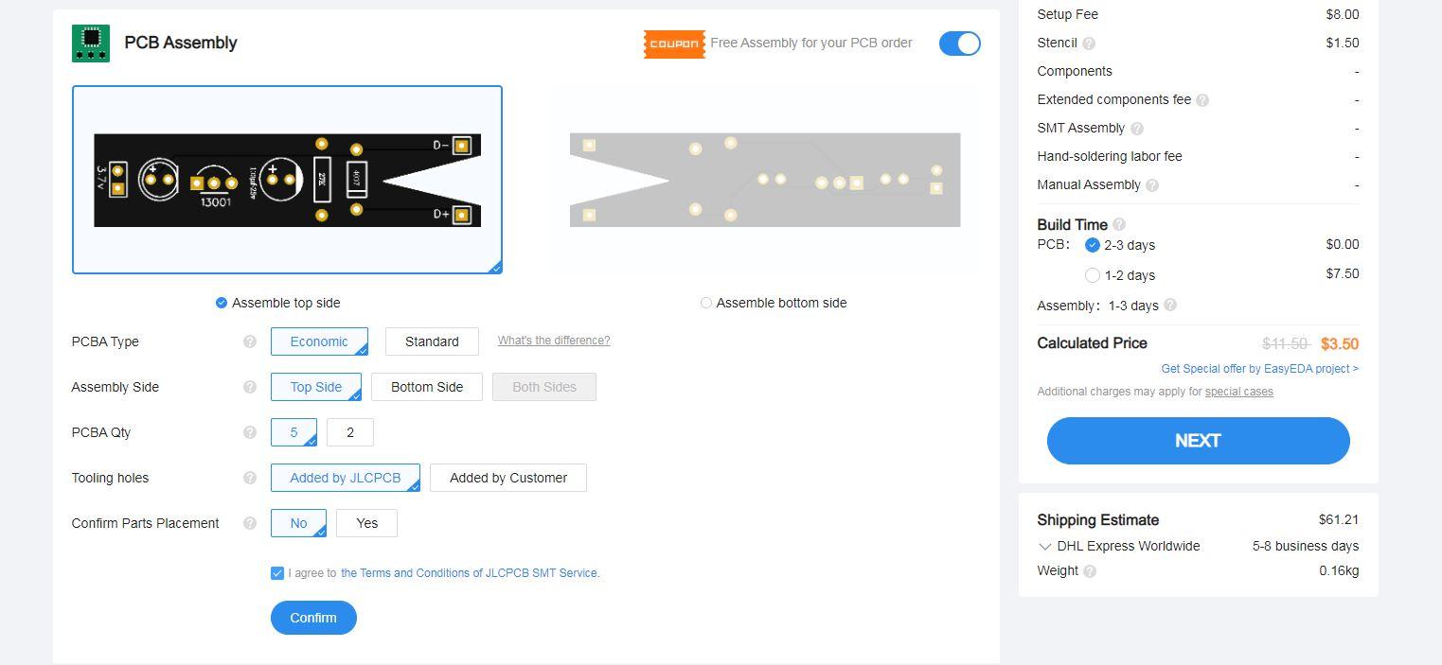The width and height of the screenshot is (1442, 665).
Task: Click the Both Sides option
Action: 544,387
